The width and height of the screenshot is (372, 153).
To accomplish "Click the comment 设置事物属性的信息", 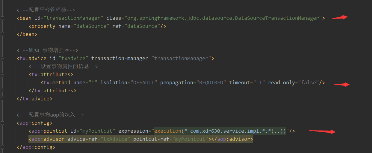I will pos(63,67).
